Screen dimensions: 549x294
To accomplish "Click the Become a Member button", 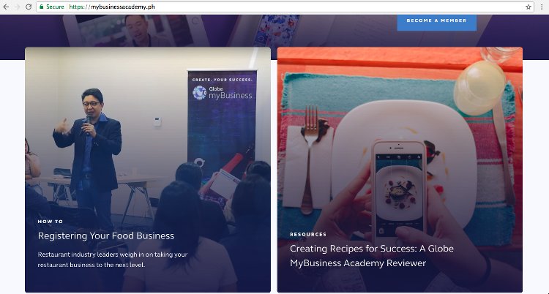I will (x=436, y=21).
